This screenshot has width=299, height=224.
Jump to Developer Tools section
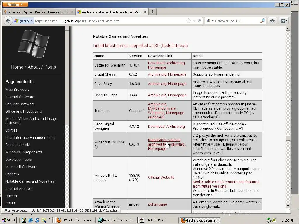(x=18, y=160)
